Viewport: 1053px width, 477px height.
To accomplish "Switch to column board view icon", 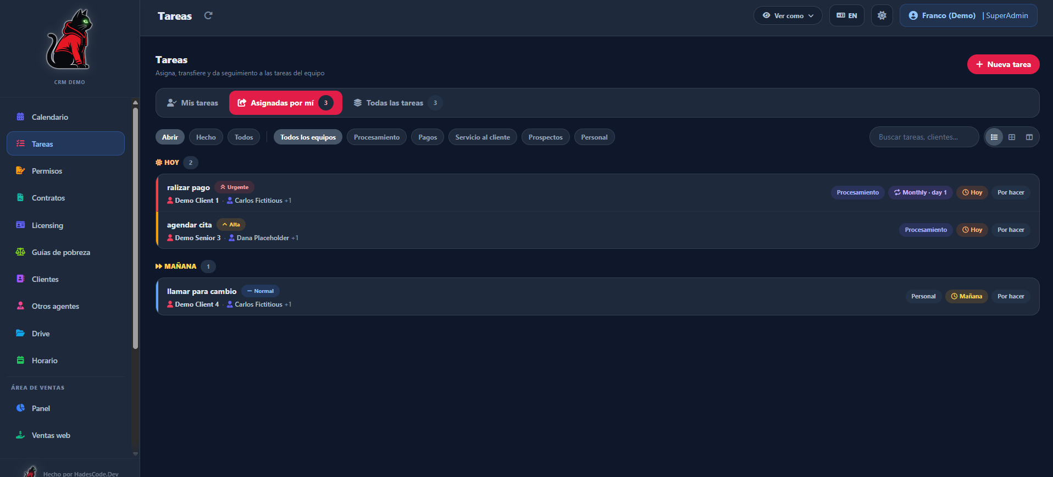I will tap(1029, 137).
